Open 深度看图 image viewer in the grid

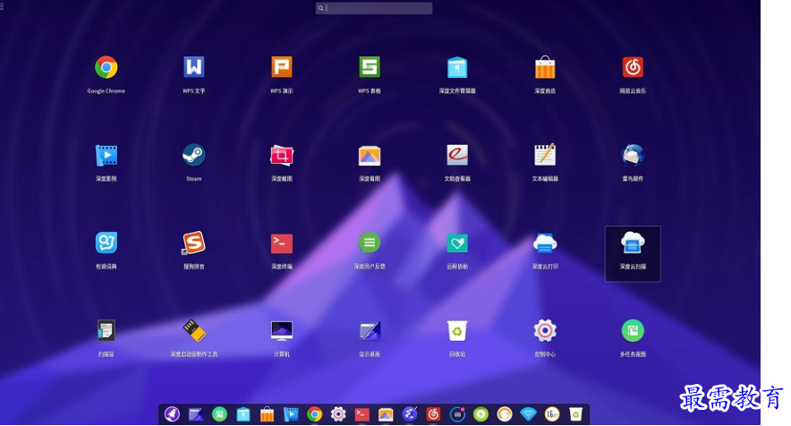(x=370, y=156)
